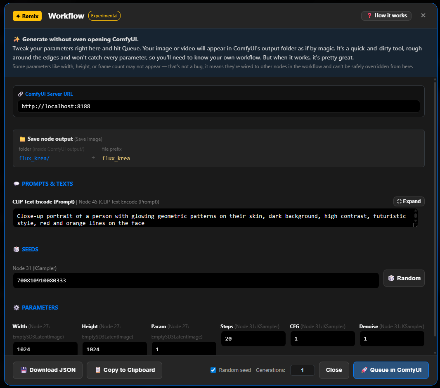This screenshot has width=440, height=388.
Task: Click the prompt text area resize handle
Action: tap(416, 225)
